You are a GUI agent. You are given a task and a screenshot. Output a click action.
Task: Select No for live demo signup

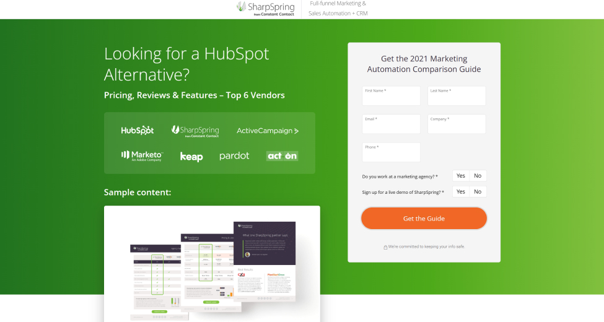coord(478,191)
